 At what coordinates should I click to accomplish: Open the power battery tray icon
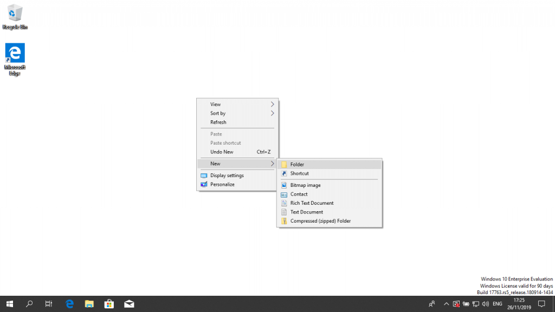tap(466, 304)
